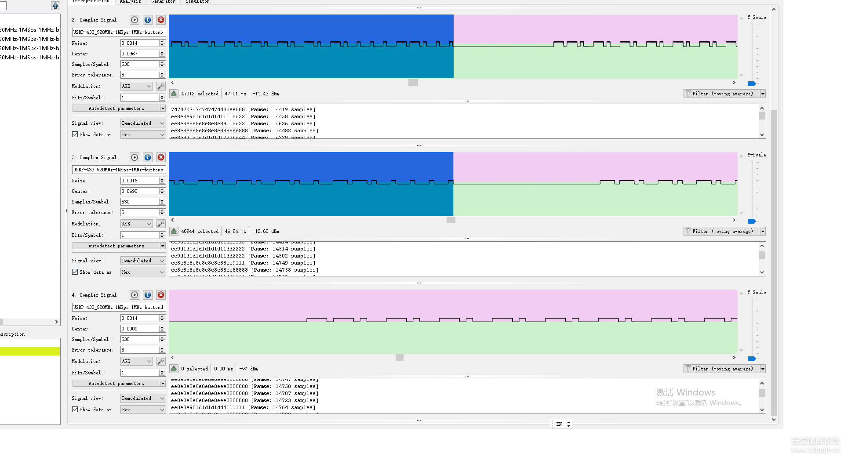Uncheck Show data as for signal 2

(x=75, y=134)
